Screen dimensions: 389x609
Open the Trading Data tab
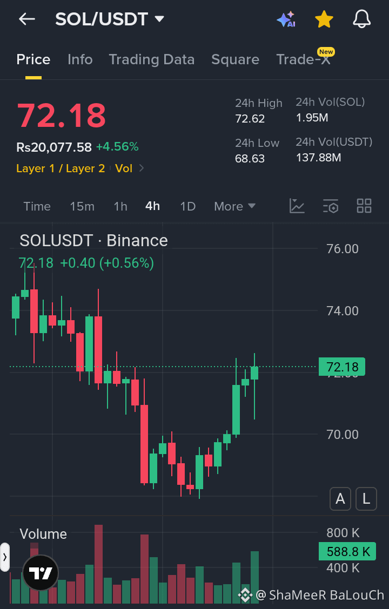[152, 59]
